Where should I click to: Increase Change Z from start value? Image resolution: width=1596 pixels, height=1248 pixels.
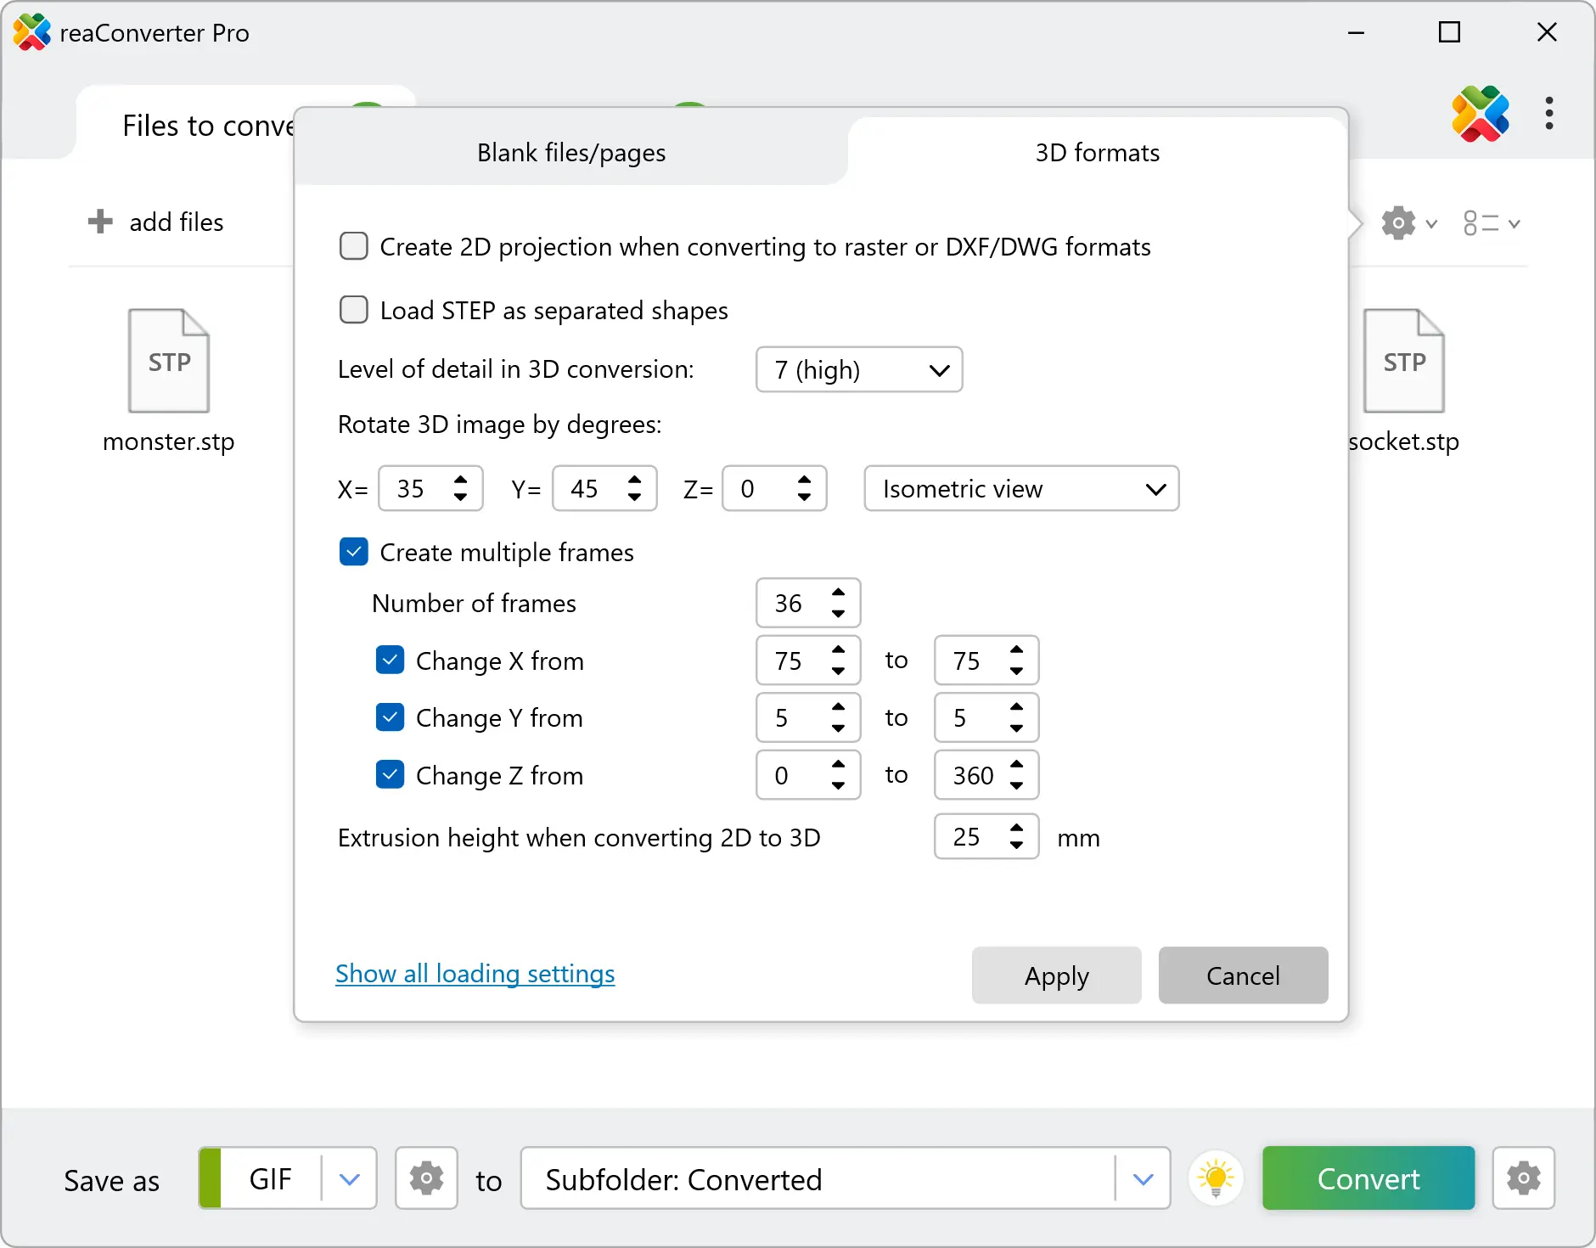click(838, 764)
